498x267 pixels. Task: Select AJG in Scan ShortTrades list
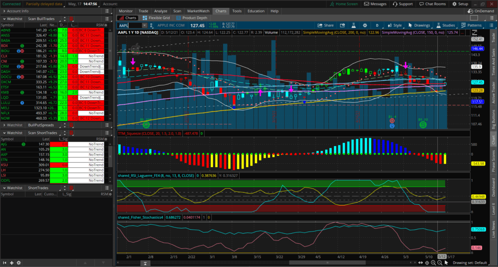[x=53, y=144]
